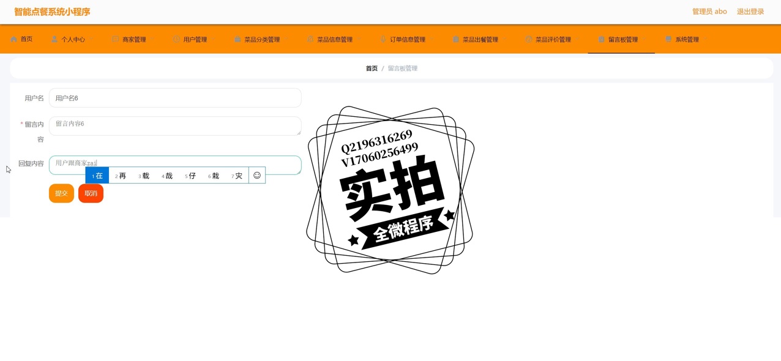
Task: Select the 留言板管理 menu item
Action: click(622, 40)
